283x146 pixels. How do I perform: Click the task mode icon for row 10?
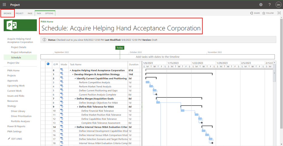tap(62, 111)
